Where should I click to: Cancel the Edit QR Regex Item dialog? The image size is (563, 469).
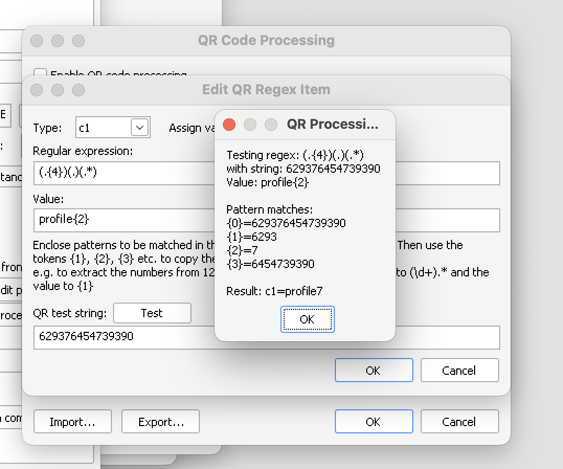[x=459, y=371]
